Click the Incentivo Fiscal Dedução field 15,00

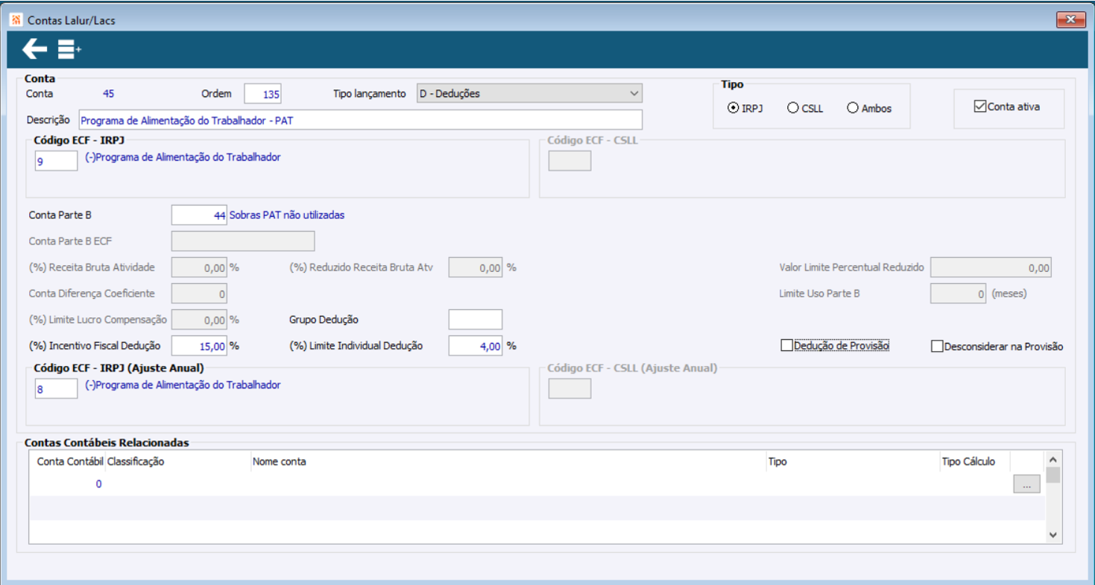point(199,346)
